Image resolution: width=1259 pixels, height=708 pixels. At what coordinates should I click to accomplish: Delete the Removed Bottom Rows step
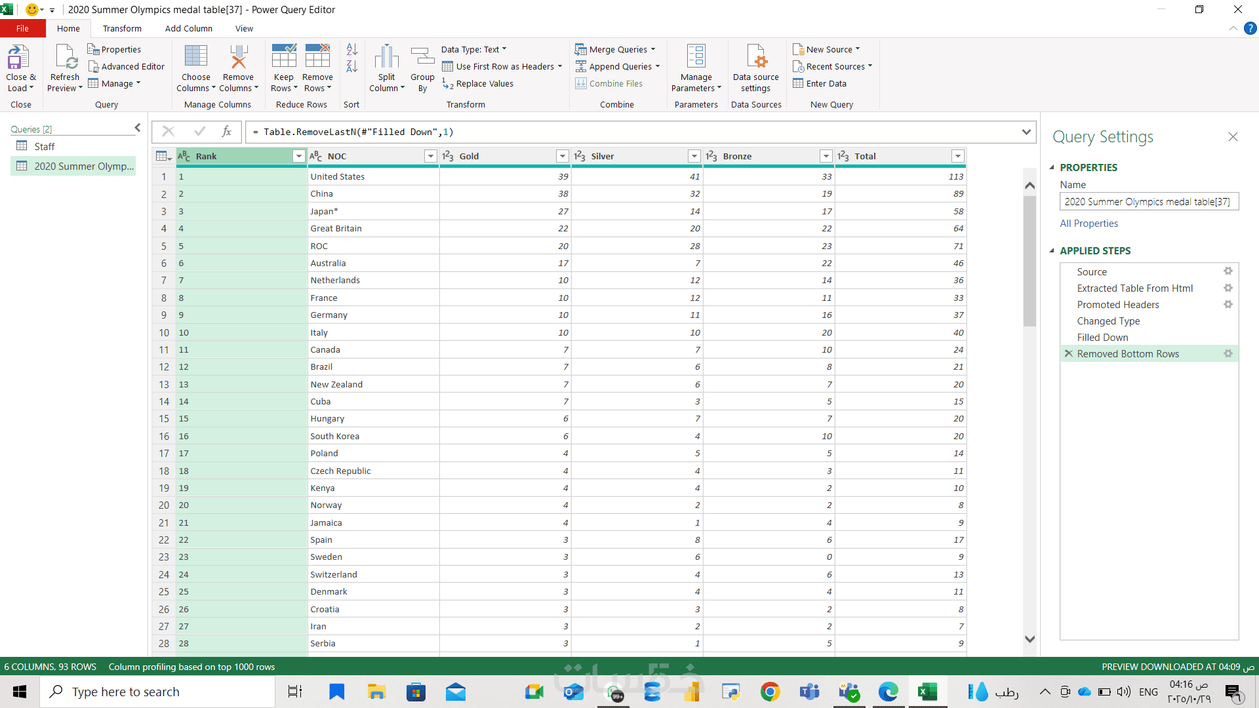pos(1069,353)
